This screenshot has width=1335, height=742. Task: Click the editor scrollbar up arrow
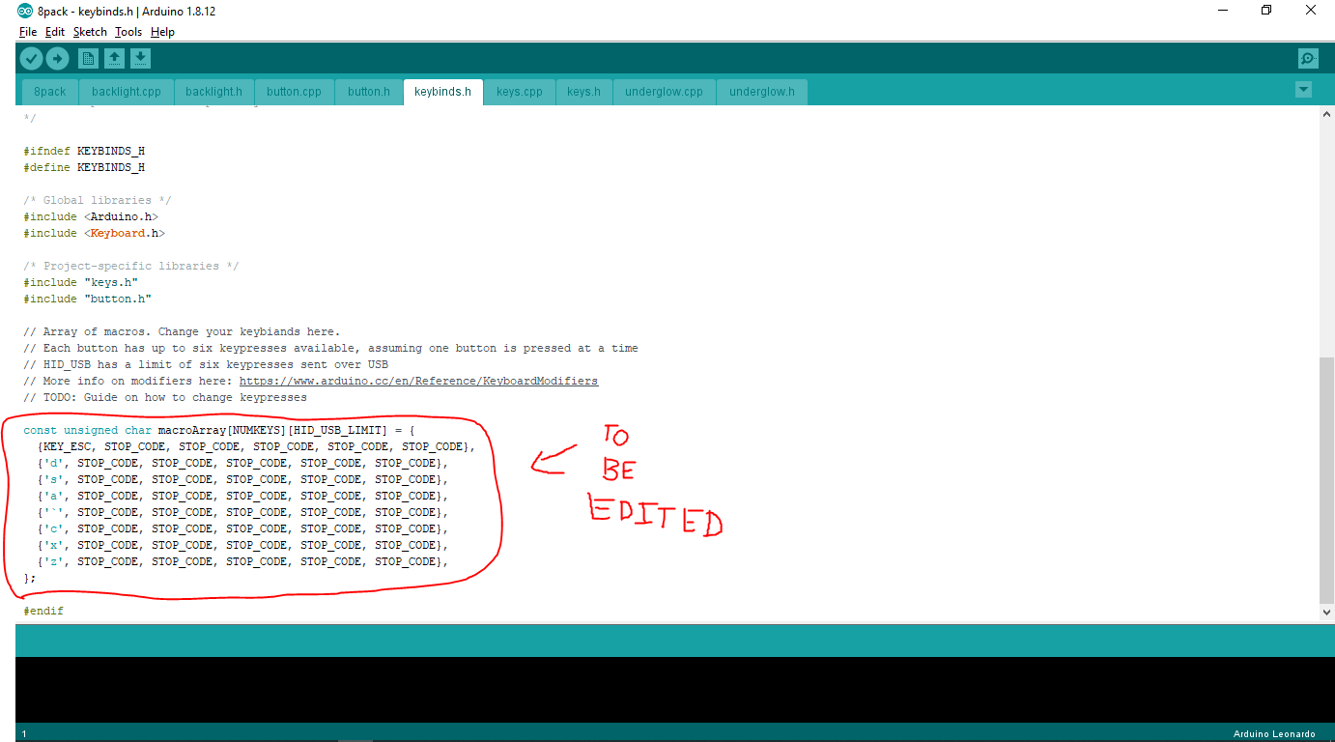coord(1326,114)
